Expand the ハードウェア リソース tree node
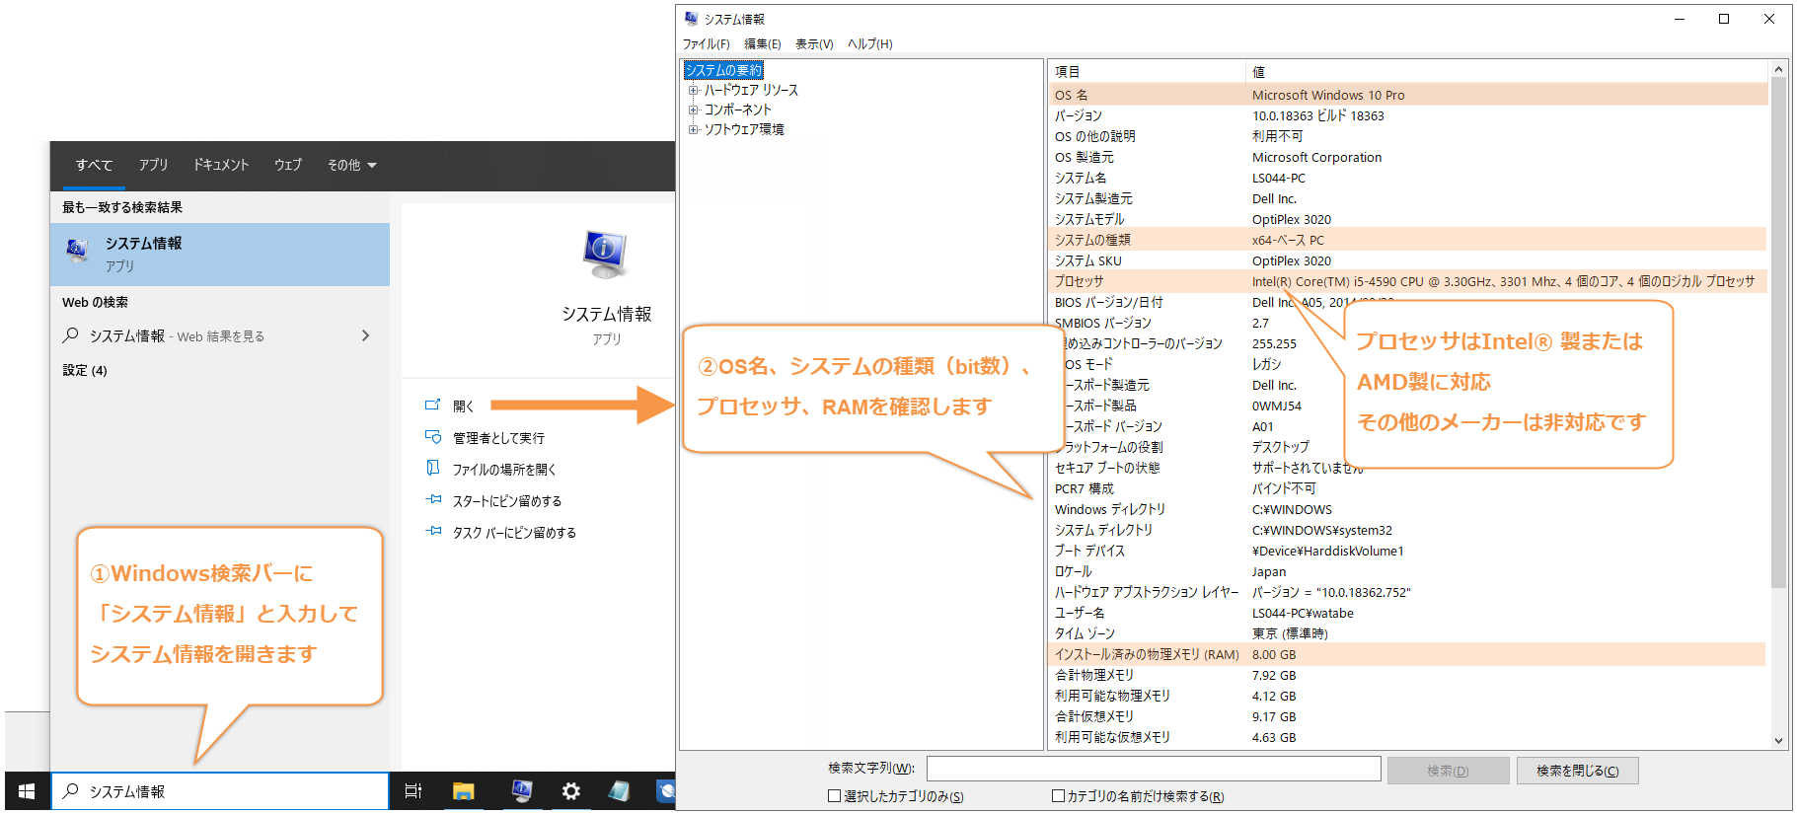 pos(693,90)
